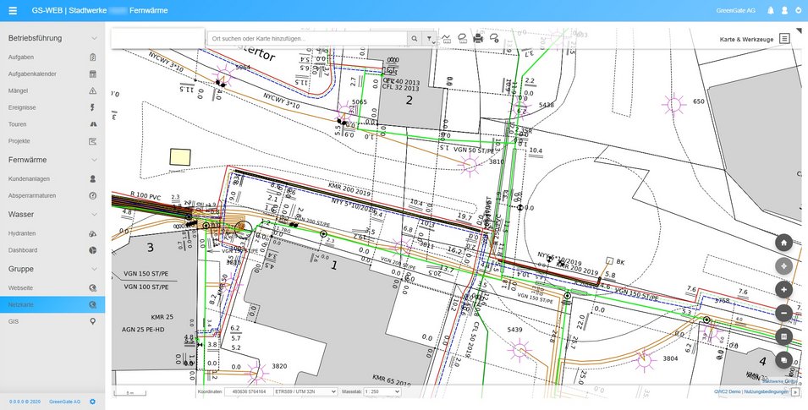Click the locate position button
808x410 pixels.
pos(783,266)
